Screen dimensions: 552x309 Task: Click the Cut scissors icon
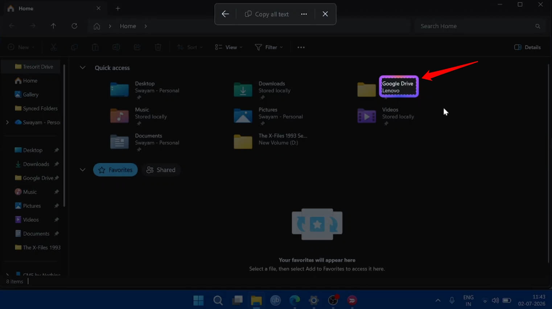click(54, 47)
